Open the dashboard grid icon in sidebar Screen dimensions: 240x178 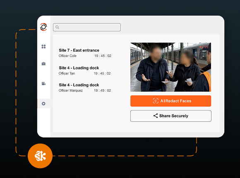point(43,46)
